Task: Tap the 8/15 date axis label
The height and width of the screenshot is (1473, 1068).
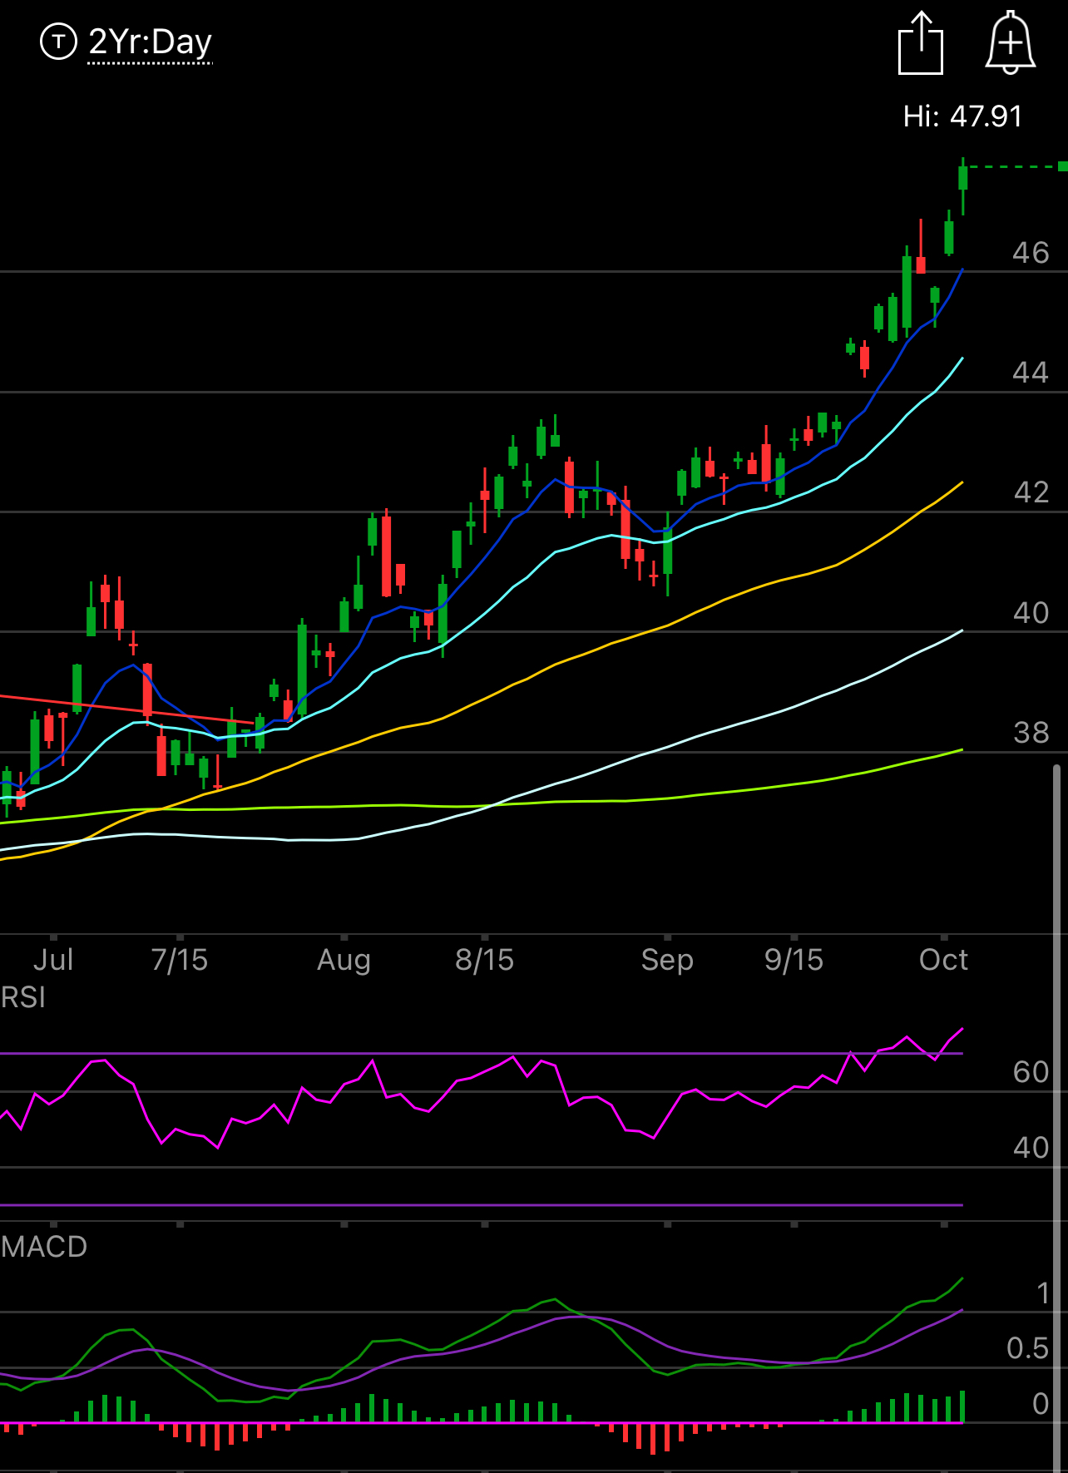Action: [x=485, y=960]
